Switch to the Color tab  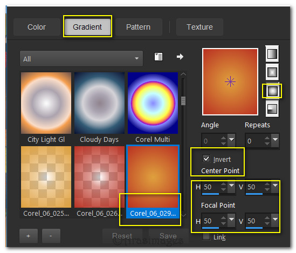(x=37, y=27)
